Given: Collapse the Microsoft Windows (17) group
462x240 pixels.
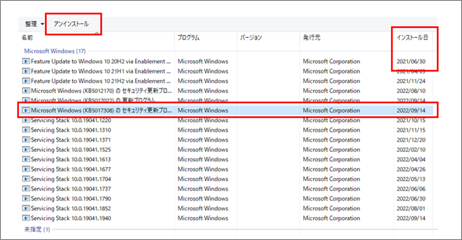Looking at the screenshot, I should click(55, 51).
